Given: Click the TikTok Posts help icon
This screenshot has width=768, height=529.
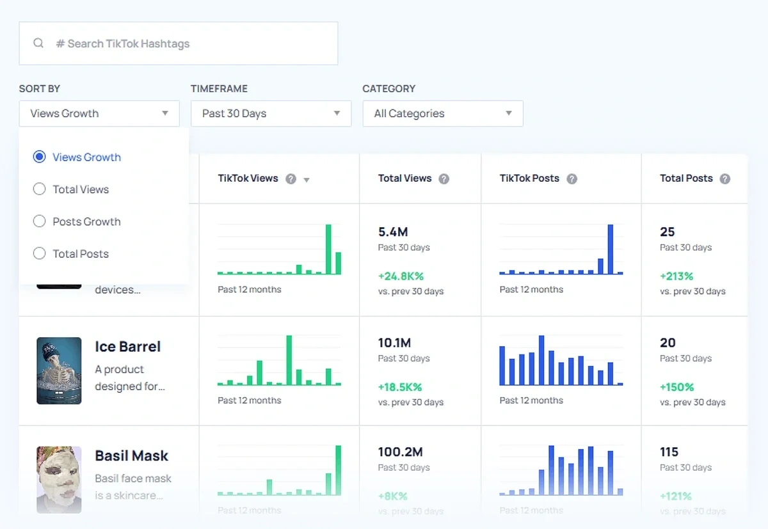Looking at the screenshot, I should pos(572,179).
